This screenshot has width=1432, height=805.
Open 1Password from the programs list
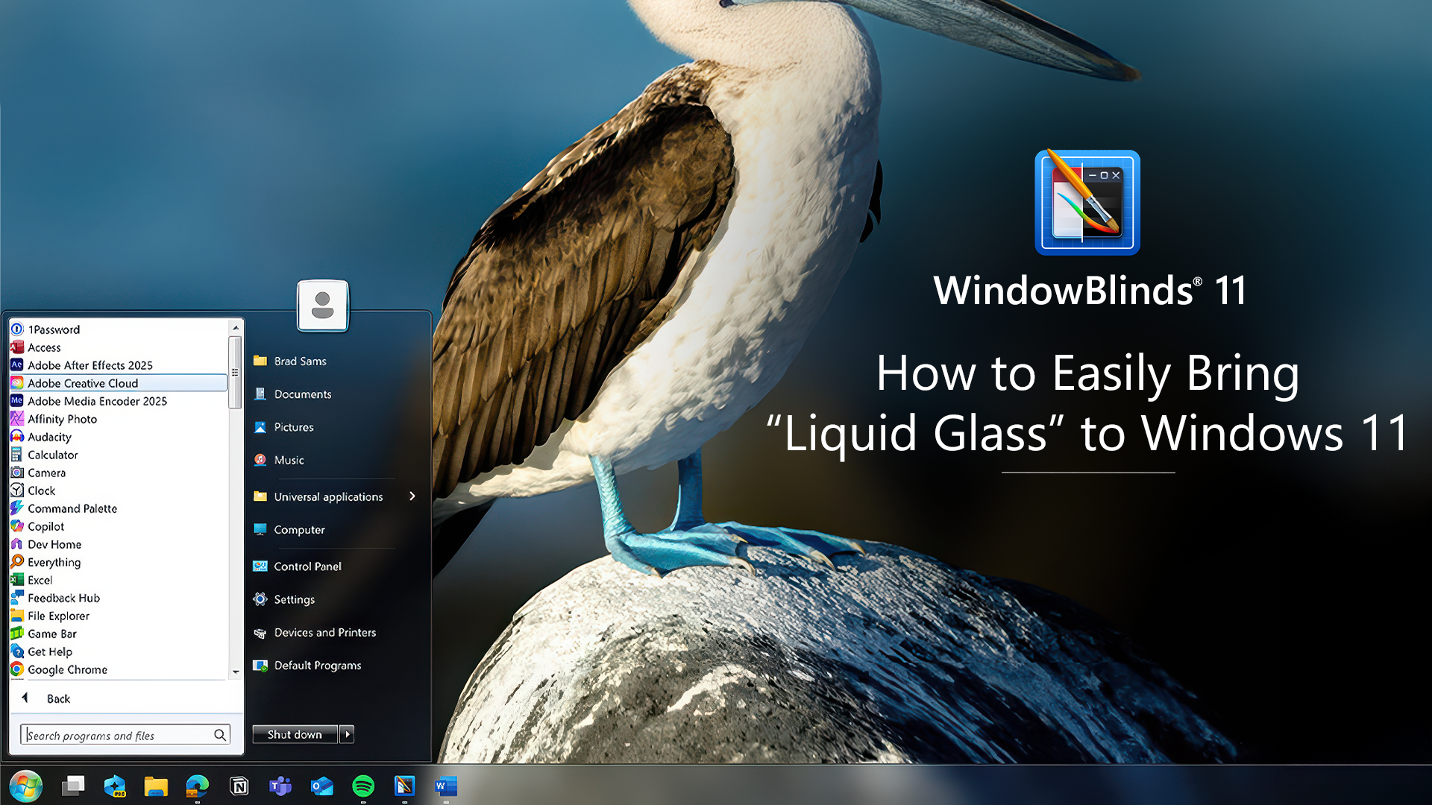[x=119, y=329]
